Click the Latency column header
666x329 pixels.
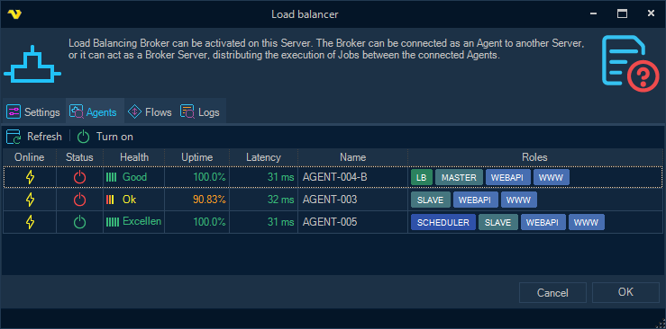tap(263, 157)
